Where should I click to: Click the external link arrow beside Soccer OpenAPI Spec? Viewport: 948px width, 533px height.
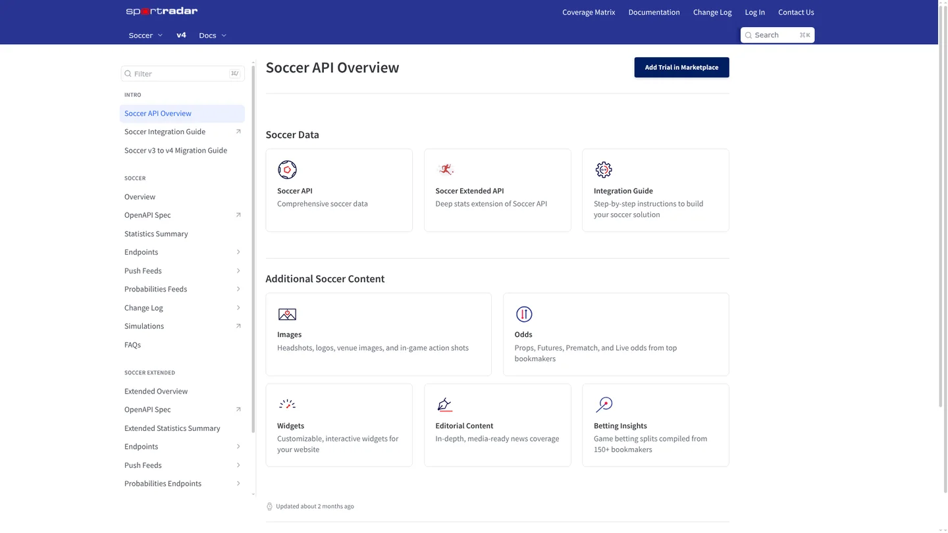[238, 215]
